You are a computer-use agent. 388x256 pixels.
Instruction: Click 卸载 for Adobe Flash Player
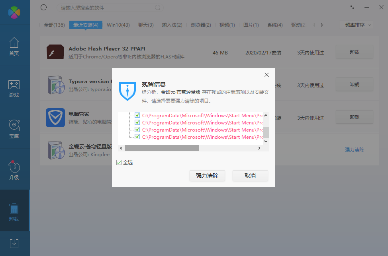tap(355, 52)
